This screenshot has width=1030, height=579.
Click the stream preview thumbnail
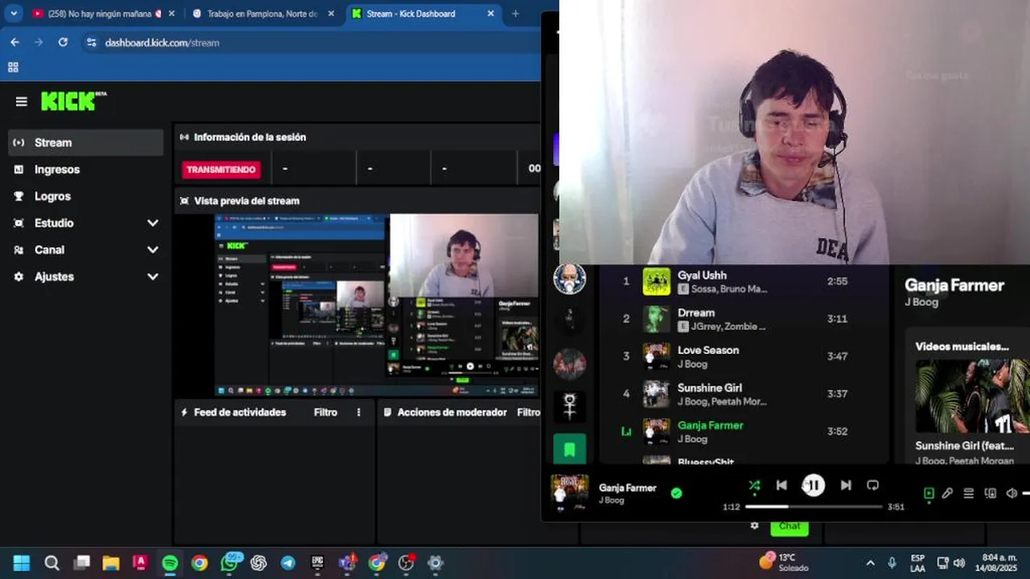(377, 305)
